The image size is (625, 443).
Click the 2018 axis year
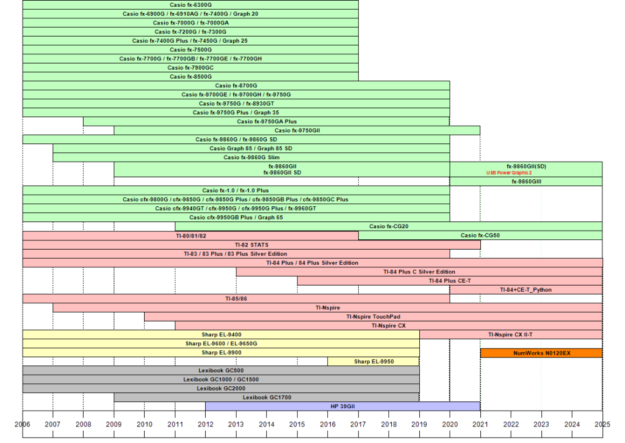(389, 424)
